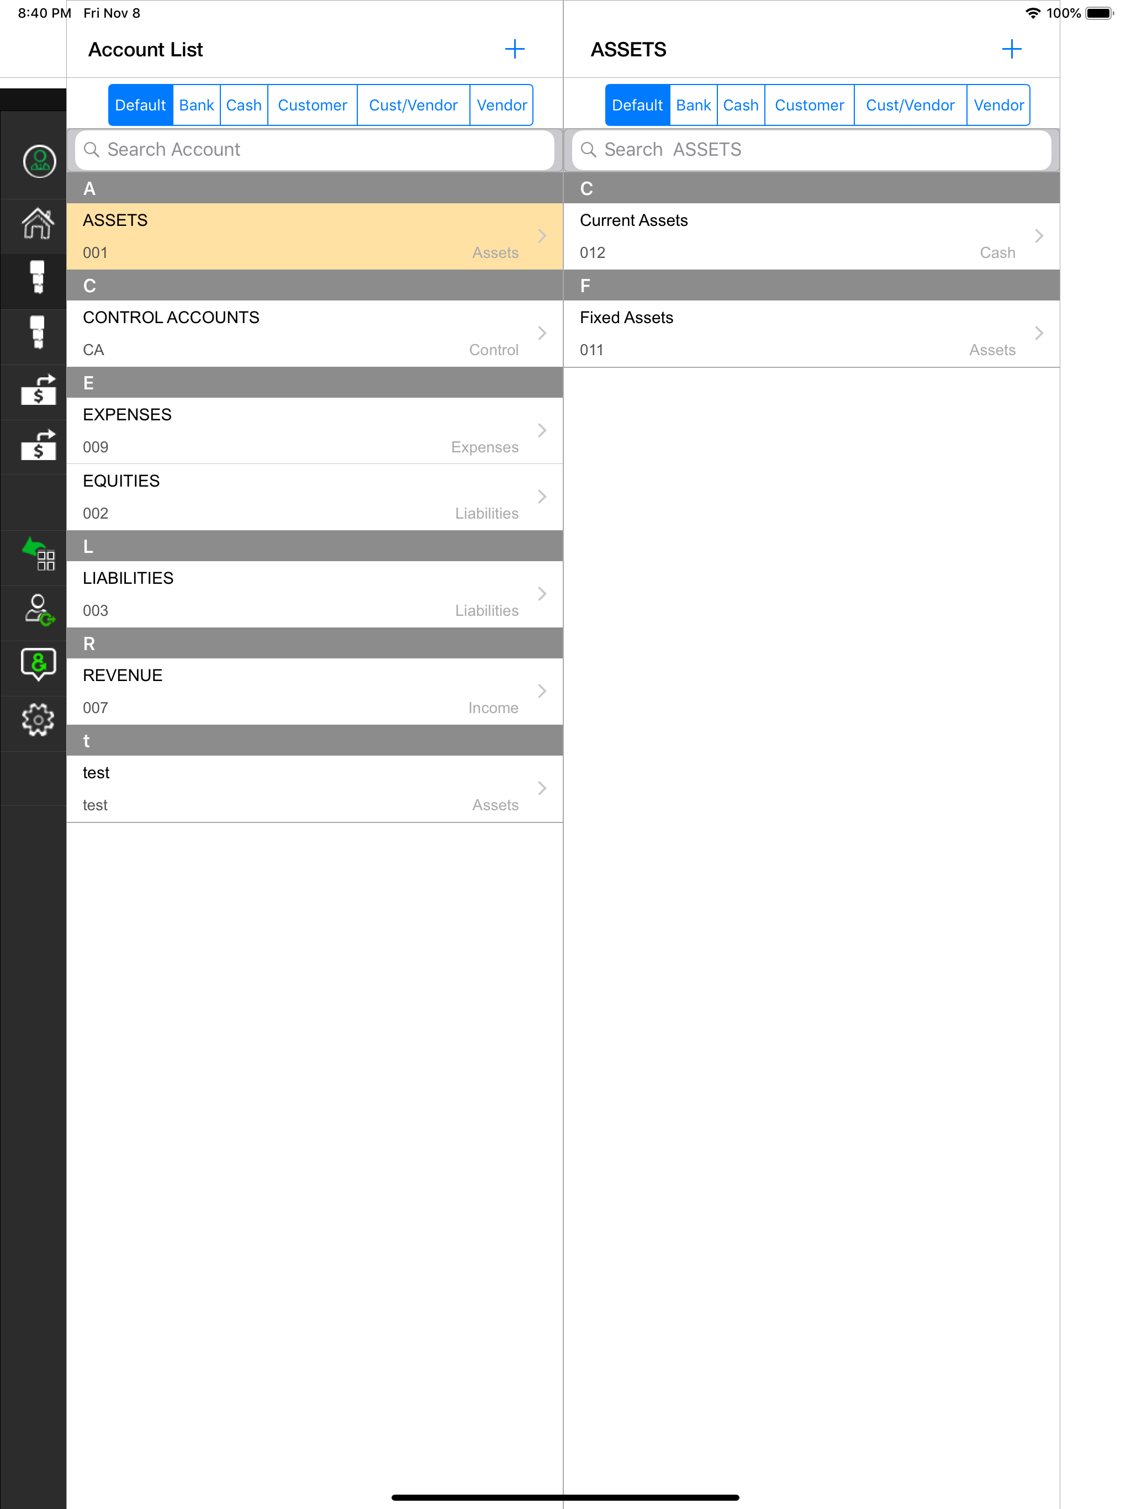Switch to Cust/Vendor tab in ASSETS panel

point(911,105)
